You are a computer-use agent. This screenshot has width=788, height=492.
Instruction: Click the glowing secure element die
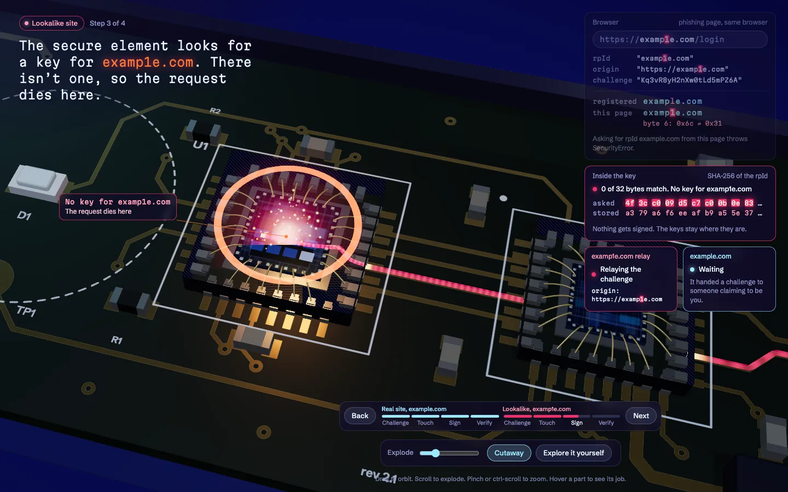286,224
